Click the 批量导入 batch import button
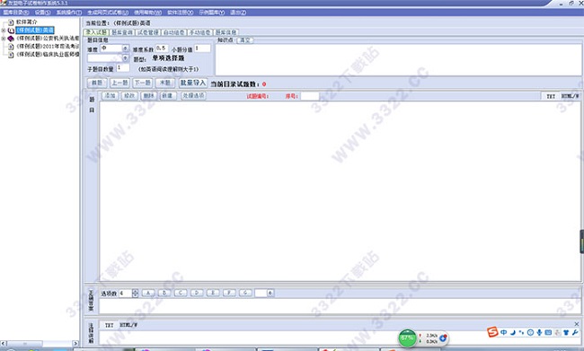Screen dimensions: 584x351 (x=193, y=83)
